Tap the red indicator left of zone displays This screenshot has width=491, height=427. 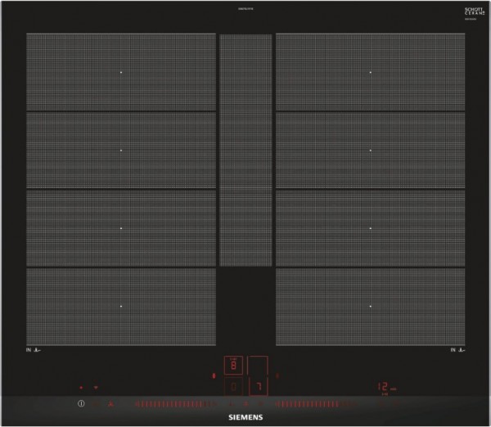pyautogui.click(x=214, y=375)
